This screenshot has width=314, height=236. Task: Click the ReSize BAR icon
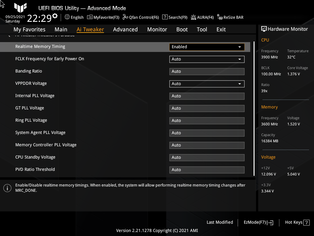[220, 17]
